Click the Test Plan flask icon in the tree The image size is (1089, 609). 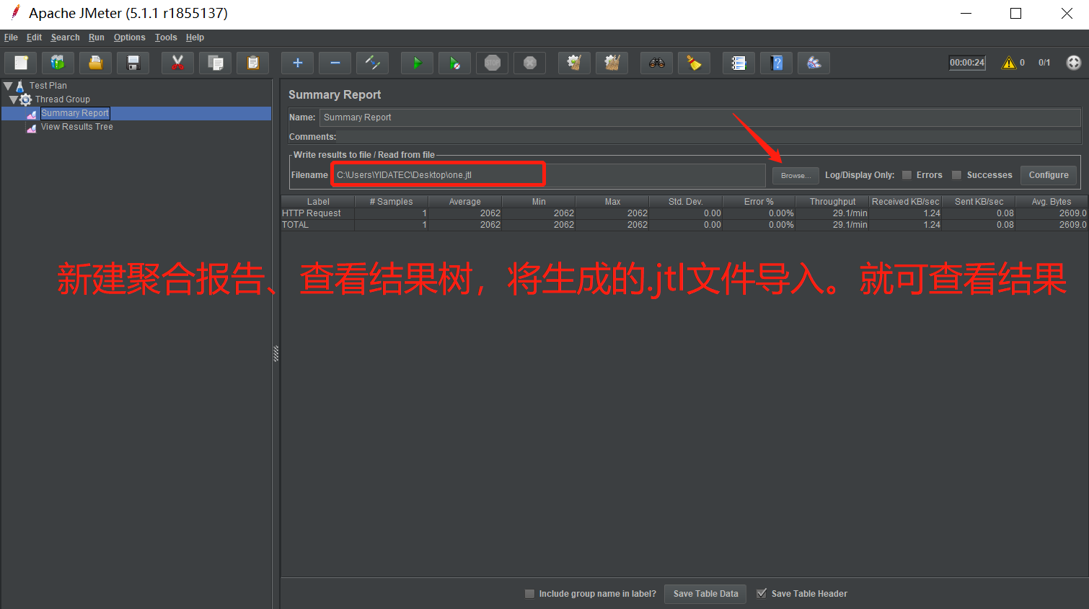pyautogui.click(x=20, y=86)
